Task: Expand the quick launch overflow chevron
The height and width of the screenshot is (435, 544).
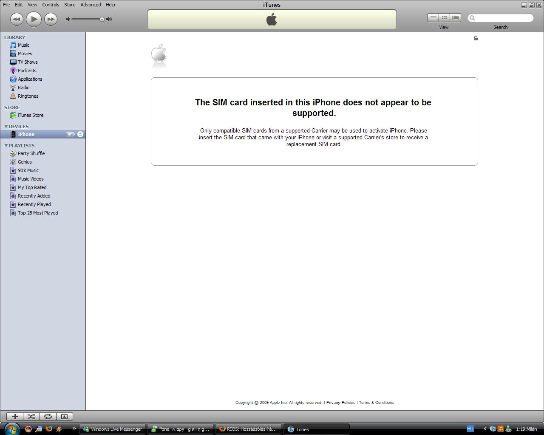Action: tap(74, 429)
